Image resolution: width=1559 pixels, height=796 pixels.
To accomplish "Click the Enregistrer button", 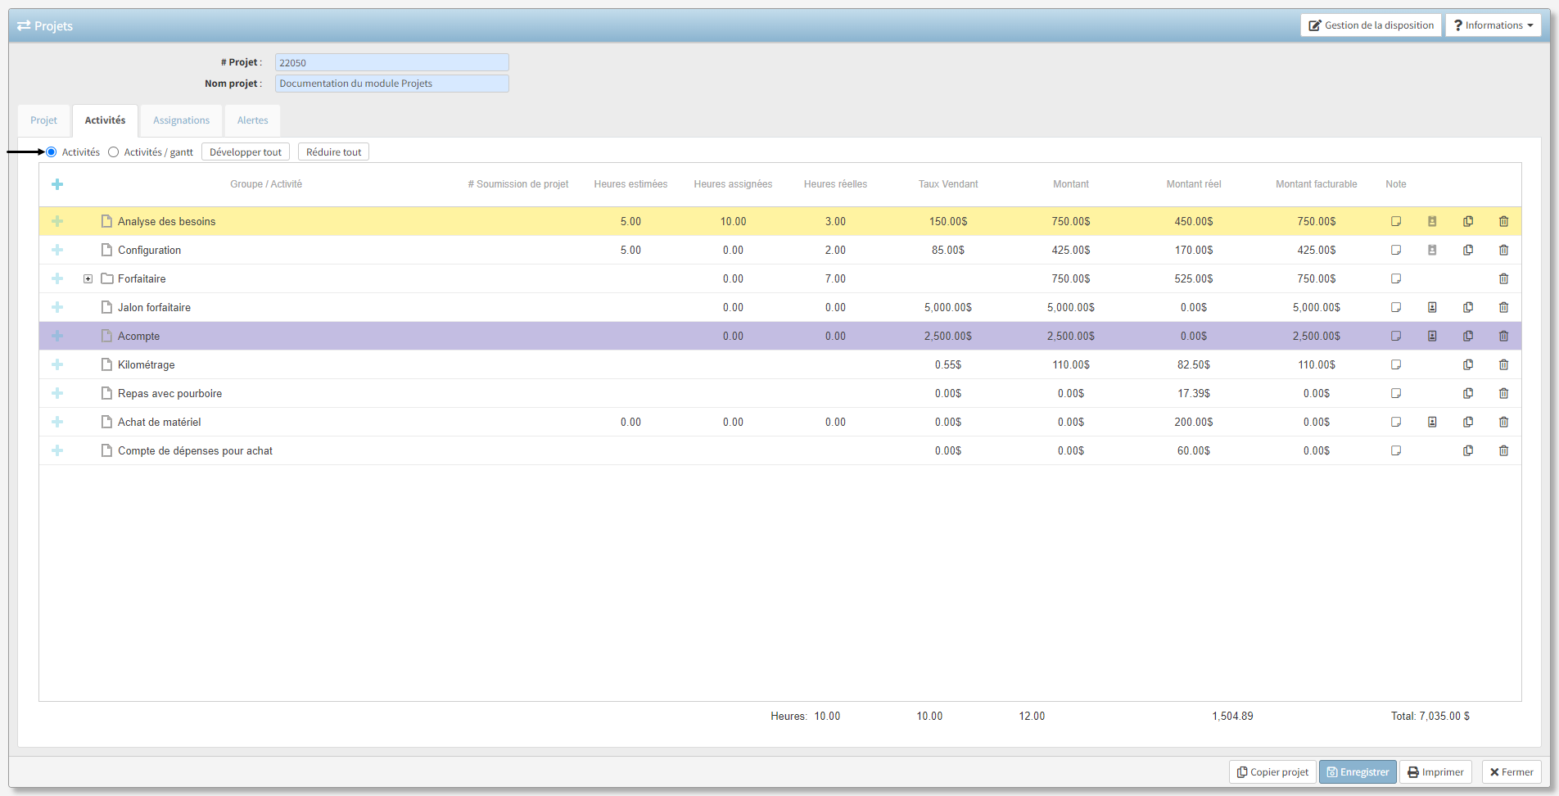I will [x=1357, y=772].
